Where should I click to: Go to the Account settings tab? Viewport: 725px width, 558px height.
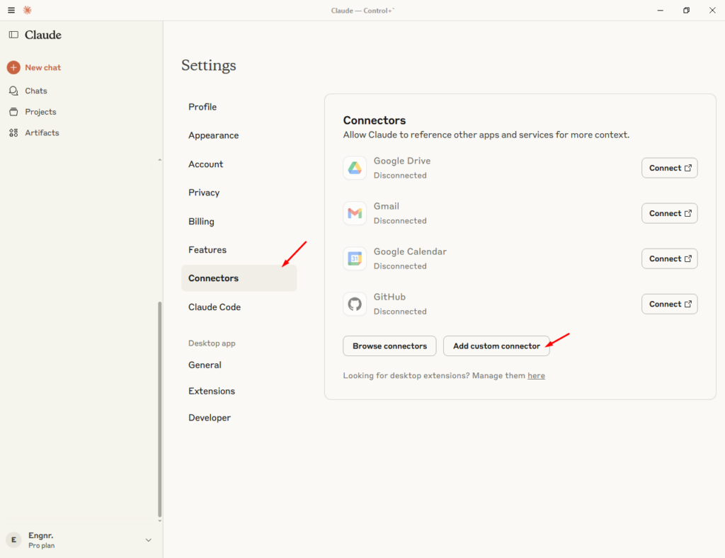coord(239,164)
